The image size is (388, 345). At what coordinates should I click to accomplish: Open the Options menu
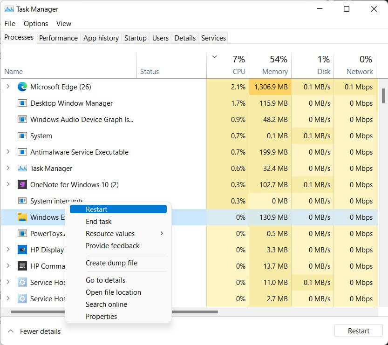click(36, 23)
